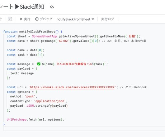Click the cloud save status icon
Viewport: 165px width, 137px height.
pyautogui.click(x=52, y=7)
